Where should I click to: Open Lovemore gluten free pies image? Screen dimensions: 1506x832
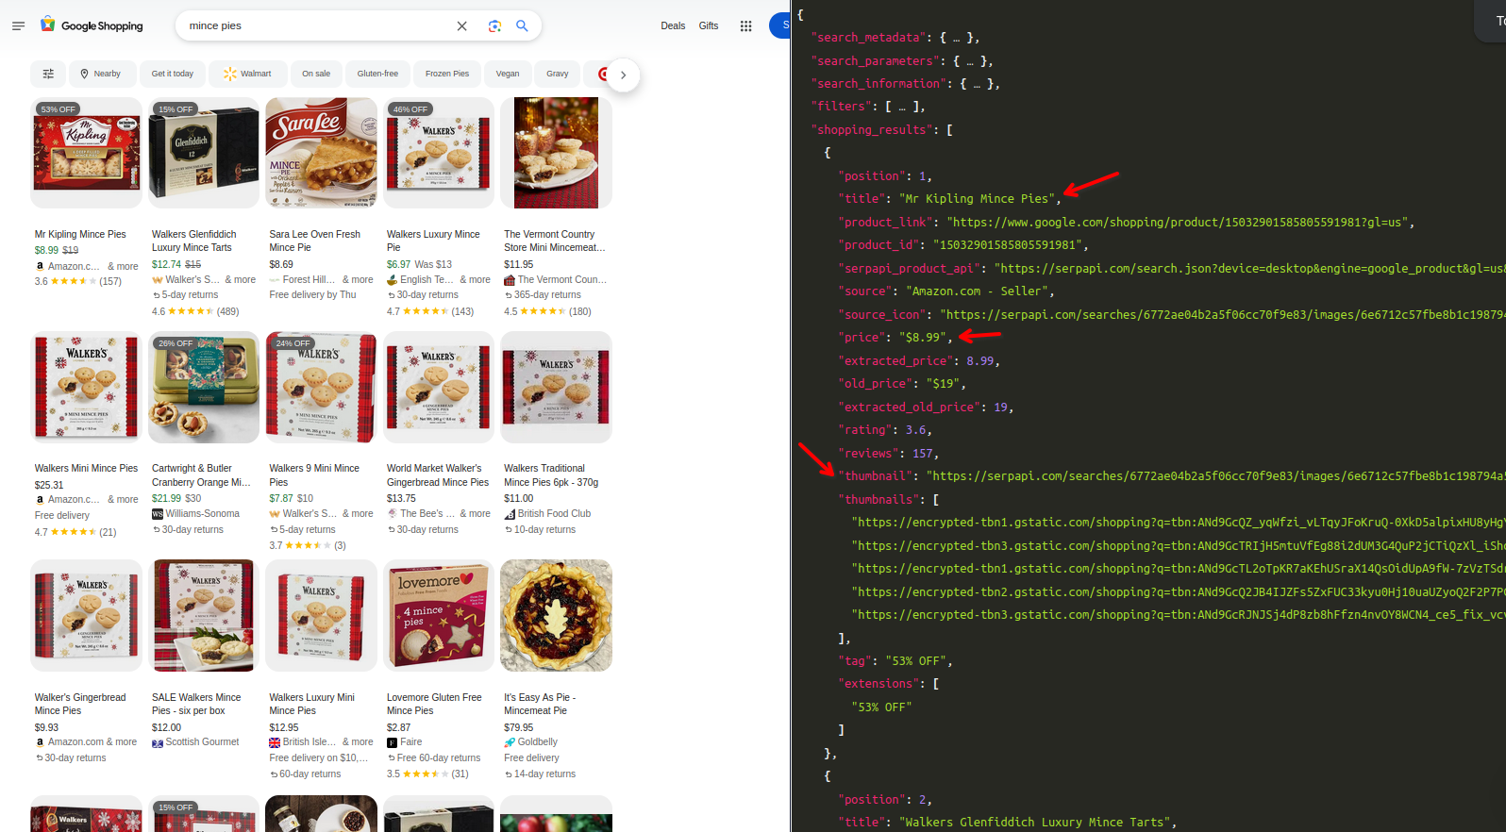[x=439, y=615]
